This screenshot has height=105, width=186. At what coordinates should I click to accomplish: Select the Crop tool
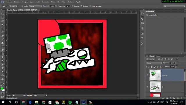click(3, 28)
